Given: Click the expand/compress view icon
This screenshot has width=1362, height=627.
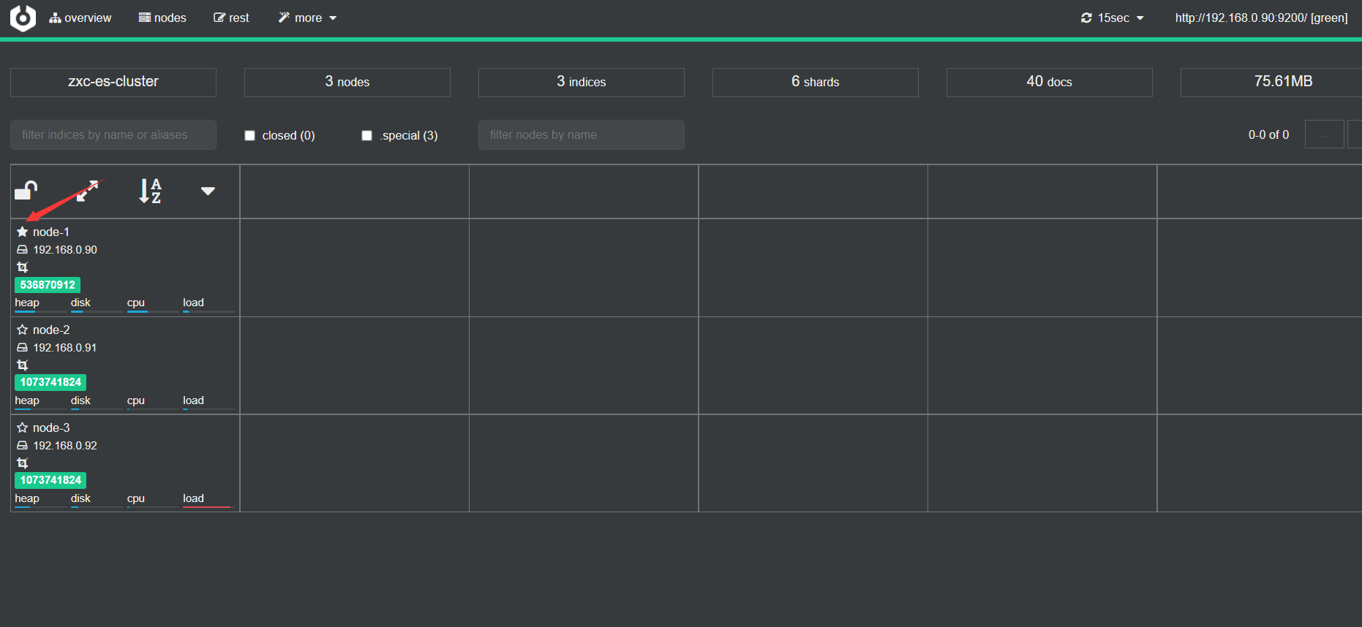Looking at the screenshot, I should point(88,191).
